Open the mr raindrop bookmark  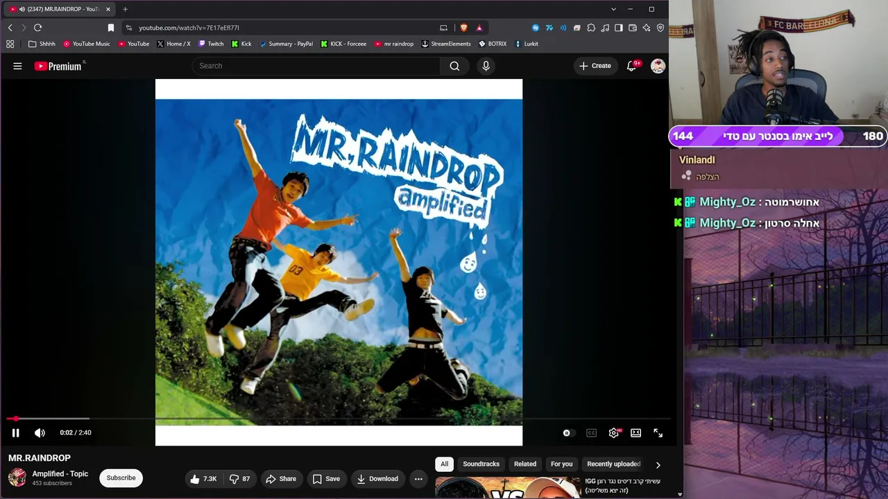click(x=394, y=44)
